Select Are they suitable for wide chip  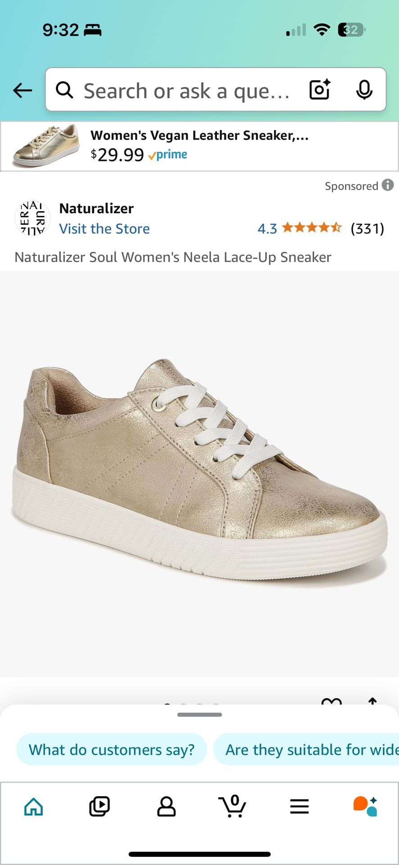(306, 750)
